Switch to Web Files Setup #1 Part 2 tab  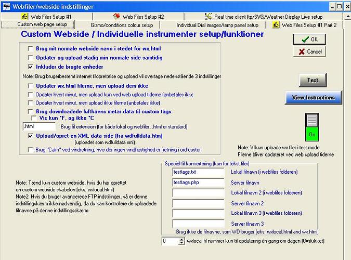[x=304, y=25]
